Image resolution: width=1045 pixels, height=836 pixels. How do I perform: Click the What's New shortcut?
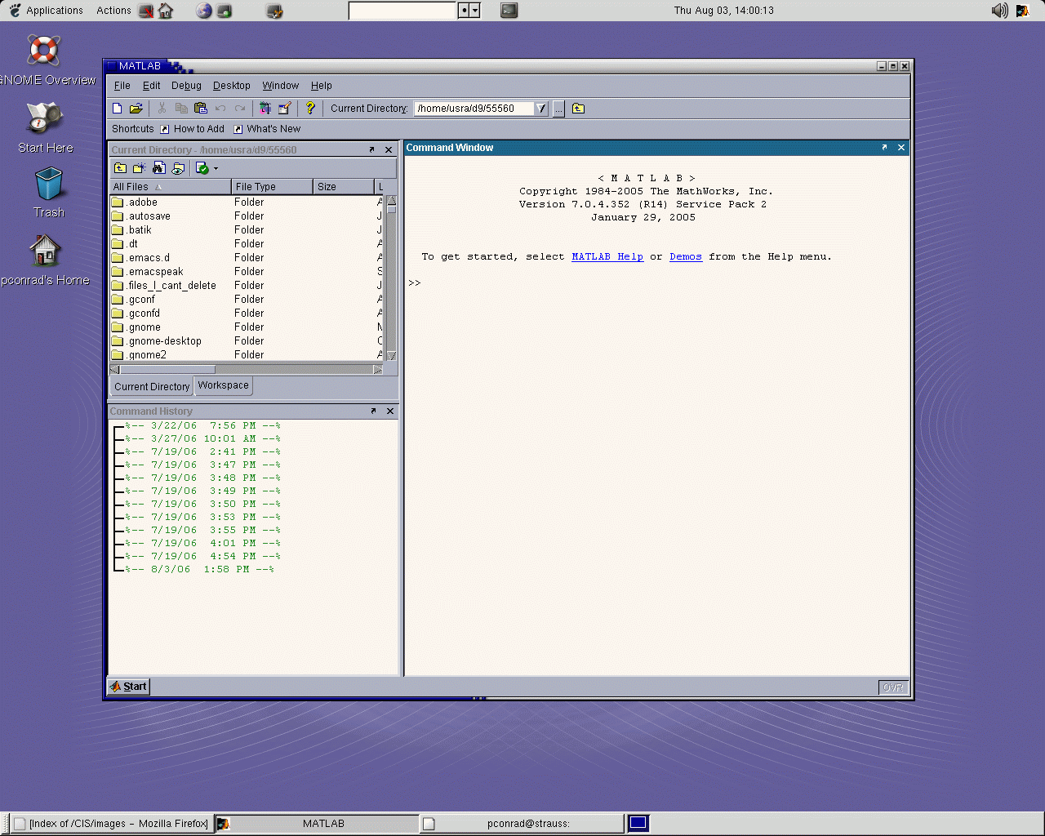coord(267,129)
